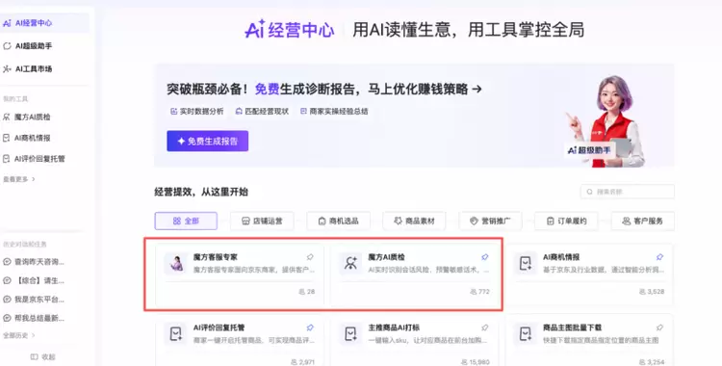
Task: Pin the 商品主图批量下载 card
Action: tap(659, 327)
